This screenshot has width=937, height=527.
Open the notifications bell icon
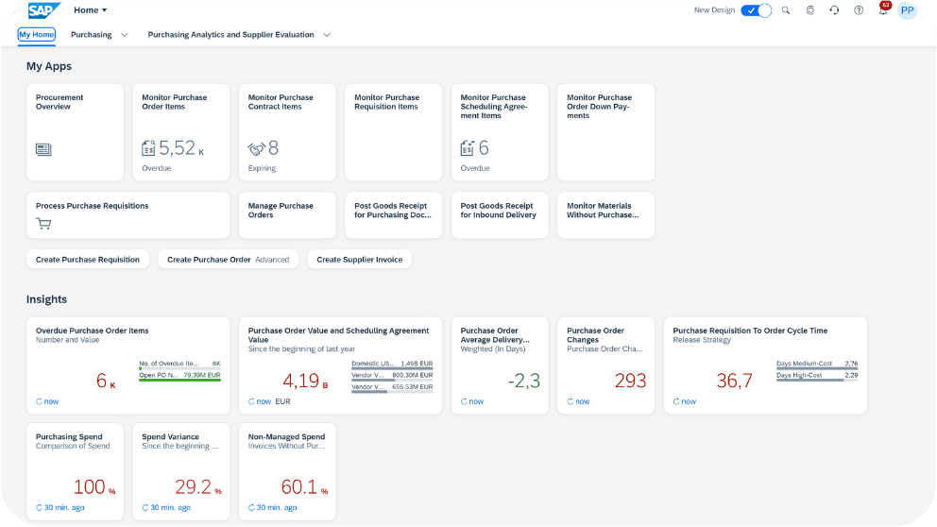882,10
